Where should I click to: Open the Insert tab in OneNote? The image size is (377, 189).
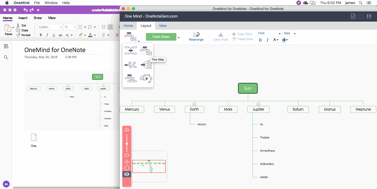(23, 18)
